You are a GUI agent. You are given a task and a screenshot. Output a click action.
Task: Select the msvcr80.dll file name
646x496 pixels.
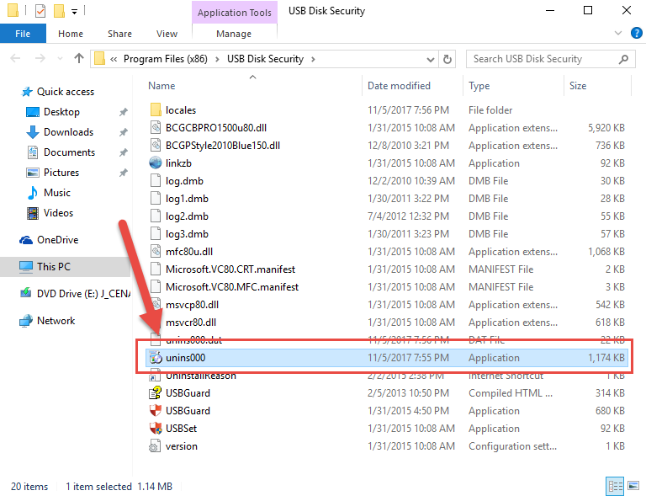tap(191, 323)
